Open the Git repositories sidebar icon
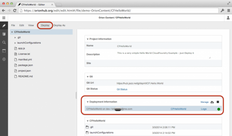The image size is (232, 136). (4, 34)
